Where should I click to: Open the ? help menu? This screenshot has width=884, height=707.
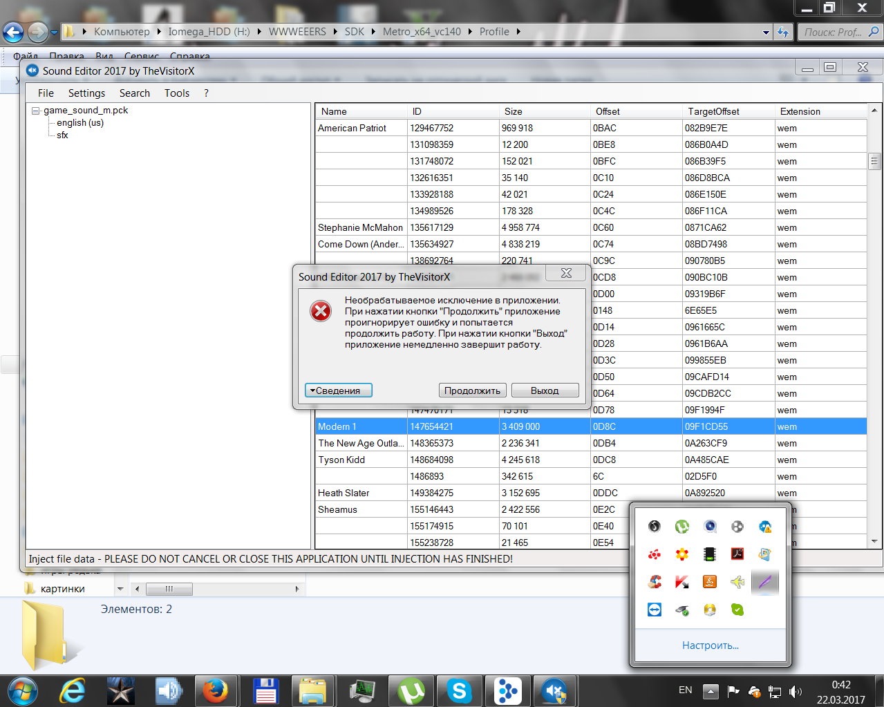[x=206, y=93]
